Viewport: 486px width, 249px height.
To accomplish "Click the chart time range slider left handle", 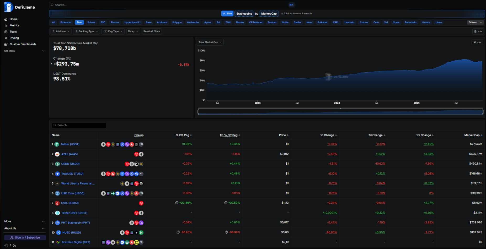I will tap(198, 112).
